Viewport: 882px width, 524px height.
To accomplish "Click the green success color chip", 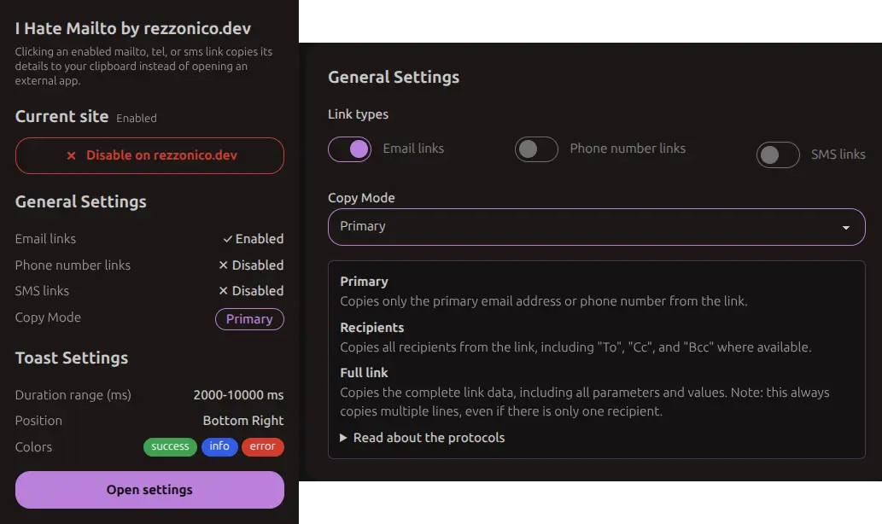I will point(170,446).
